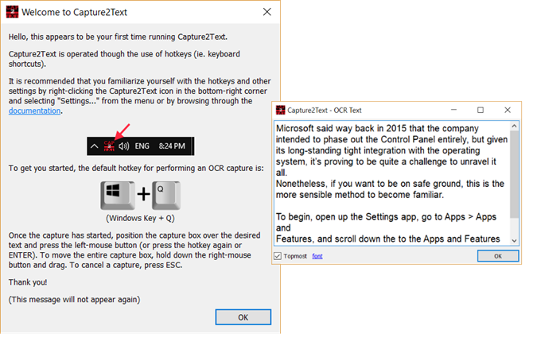Screen dimensions: 533x338
Task: Click the 8:24 PM clock in the tray image
Action: (x=172, y=146)
